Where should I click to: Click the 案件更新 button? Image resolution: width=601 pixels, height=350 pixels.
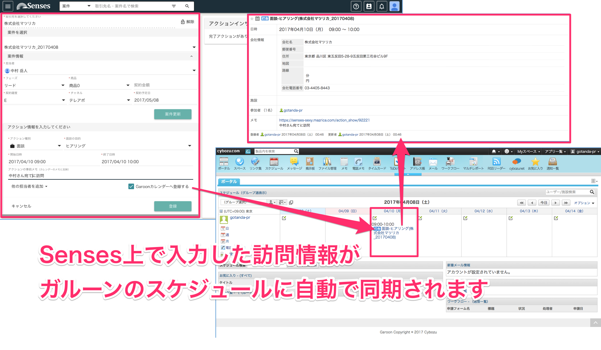coord(173,114)
